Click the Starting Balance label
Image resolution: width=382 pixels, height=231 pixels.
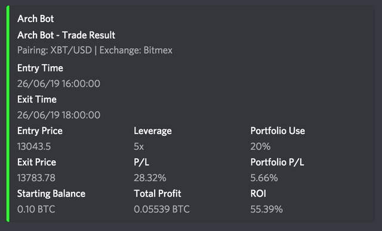click(x=51, y=193)
